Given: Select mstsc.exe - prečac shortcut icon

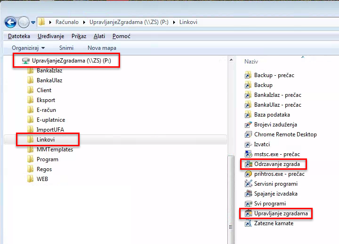Looking at the screenshot, I should (x=248, y=154).
